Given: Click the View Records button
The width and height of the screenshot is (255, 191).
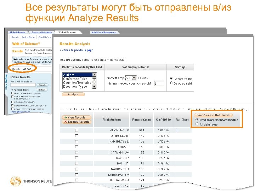Looking at the screenshot, I should [x=76, y=117].
